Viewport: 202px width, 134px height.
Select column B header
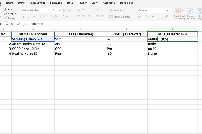[x=33, y=29]
